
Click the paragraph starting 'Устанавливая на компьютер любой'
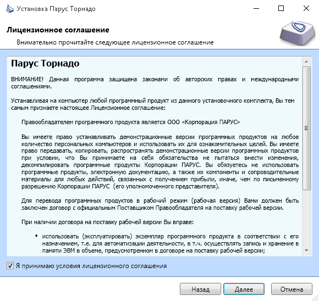153,104
